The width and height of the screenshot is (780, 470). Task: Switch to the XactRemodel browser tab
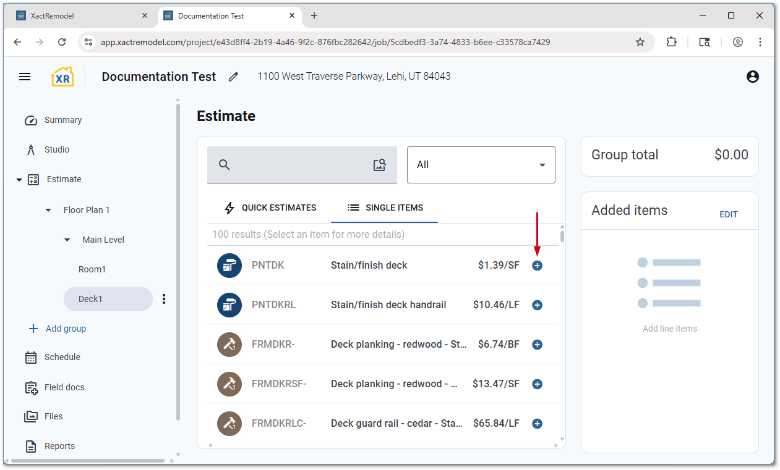point(79,15)
